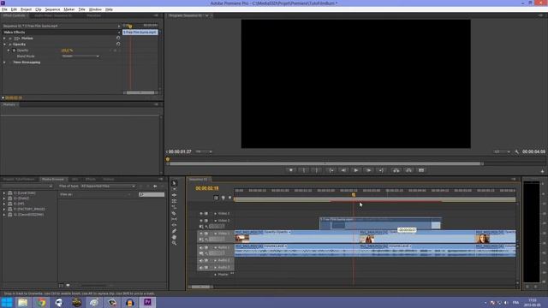This screenshot has height=308, width=548.
Task: Click the Opacity percentage value
Action: (x=67, y=50)
